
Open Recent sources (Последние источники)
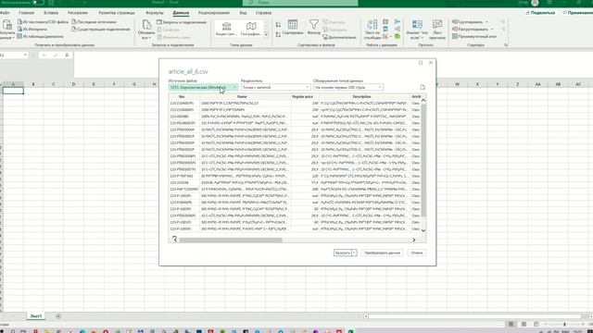point(94,22)
